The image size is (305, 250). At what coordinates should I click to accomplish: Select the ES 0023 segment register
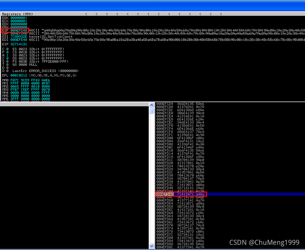38,49
